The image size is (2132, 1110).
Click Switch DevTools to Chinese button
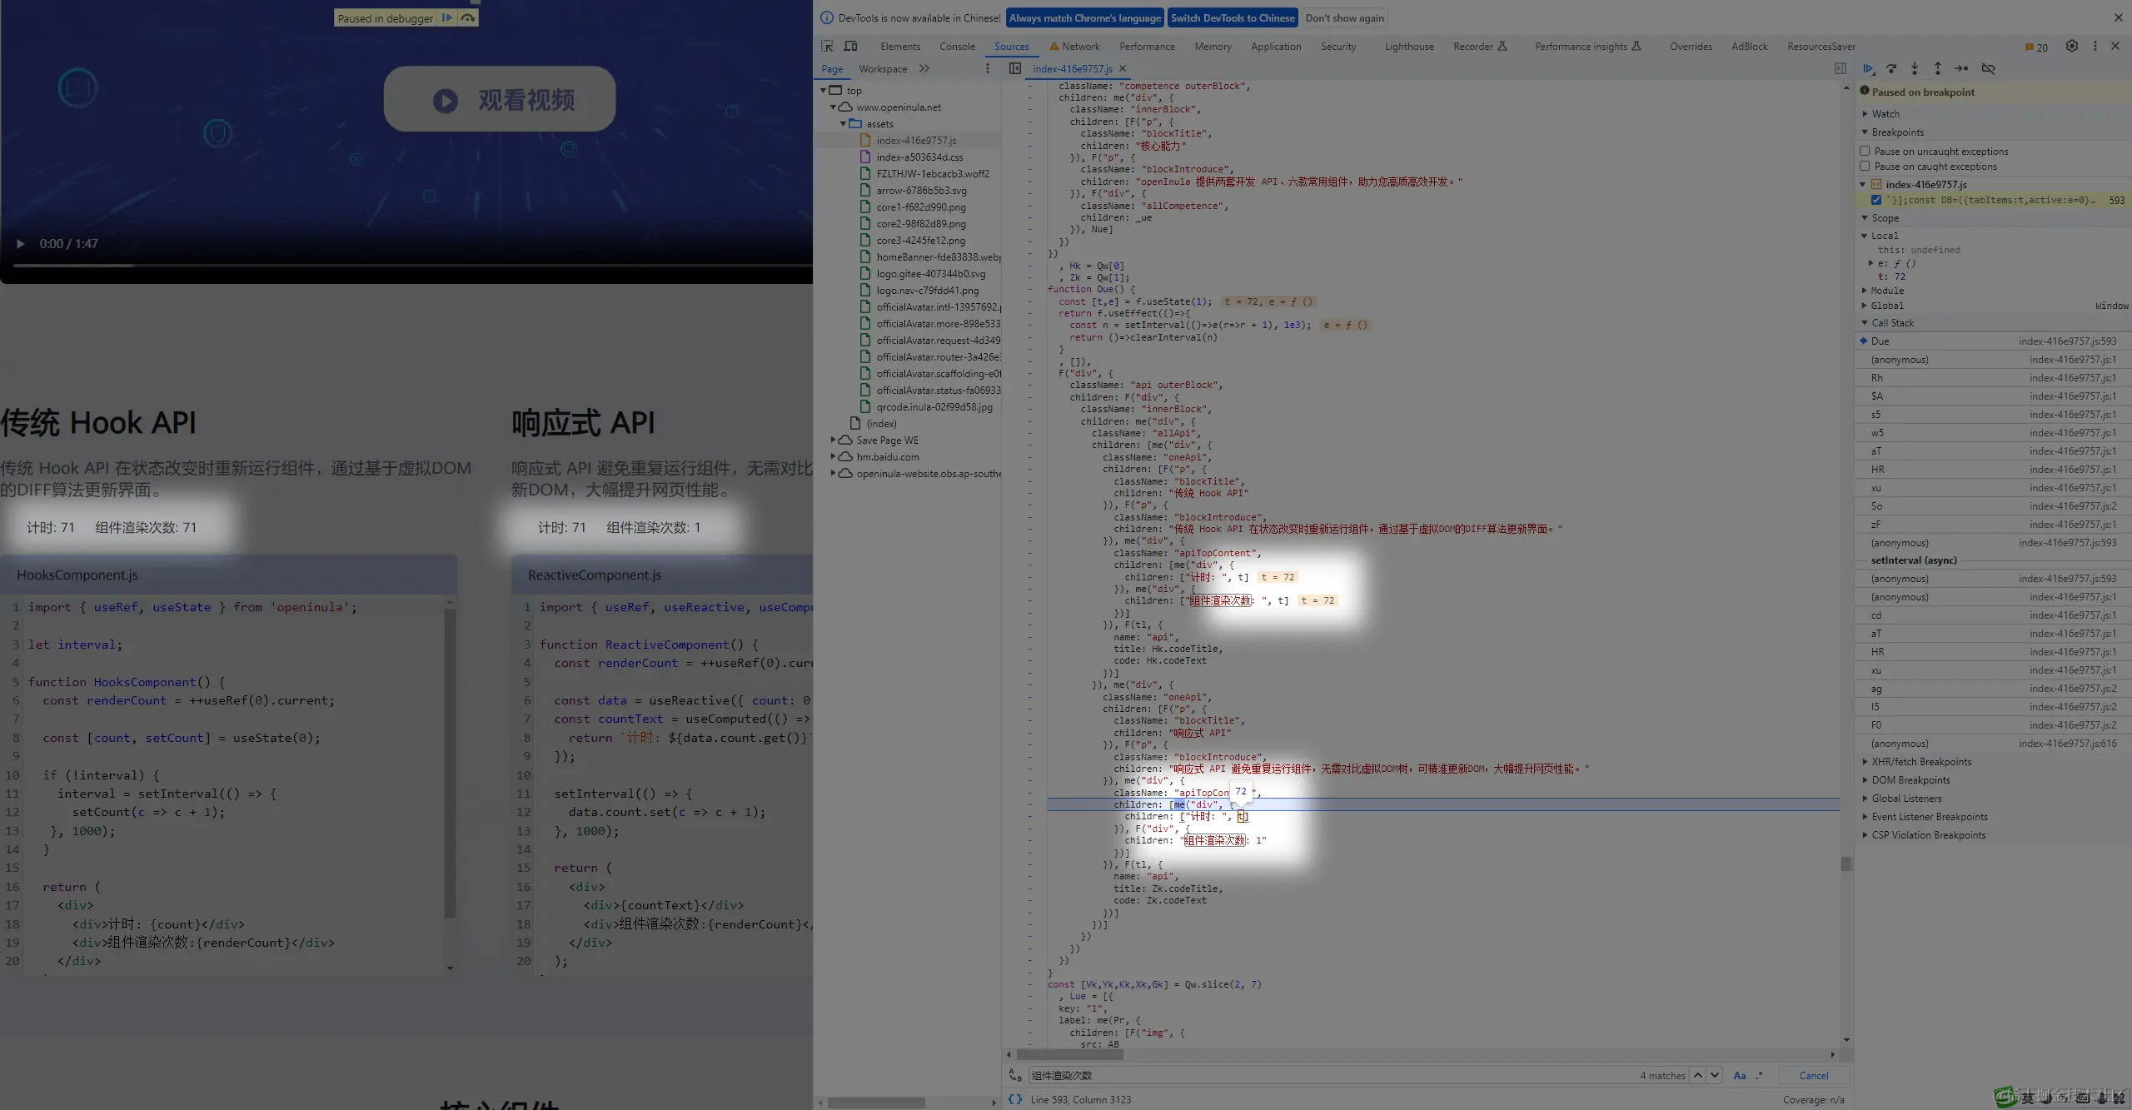(1233, 18)
